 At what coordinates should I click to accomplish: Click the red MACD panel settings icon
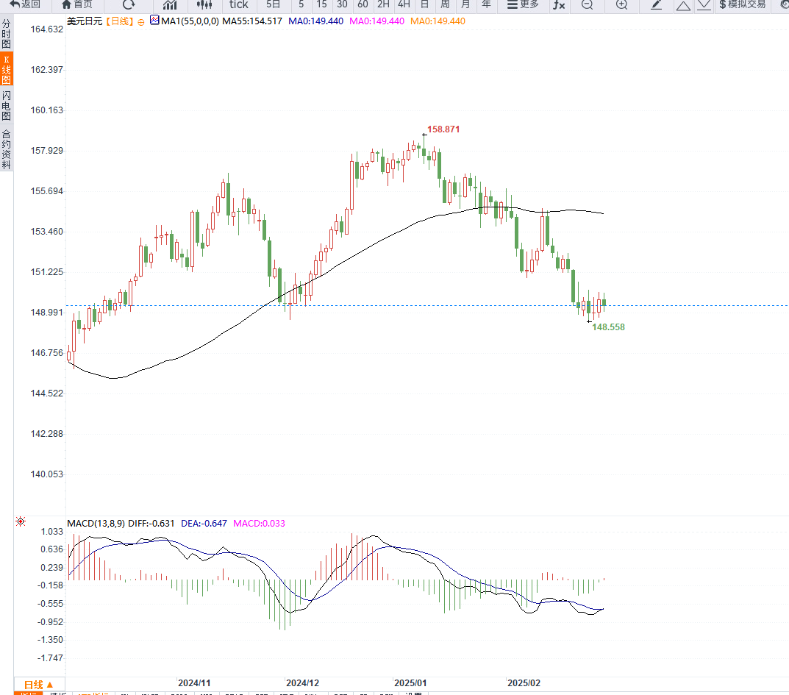pyautogui.click(x=21, y=521)
